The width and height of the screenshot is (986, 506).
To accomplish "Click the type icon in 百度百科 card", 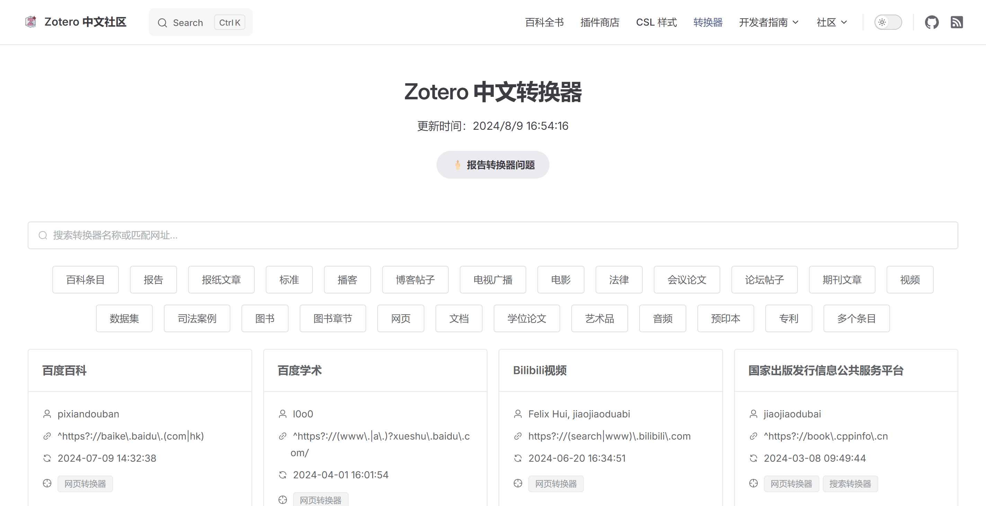I will (47, 484).
